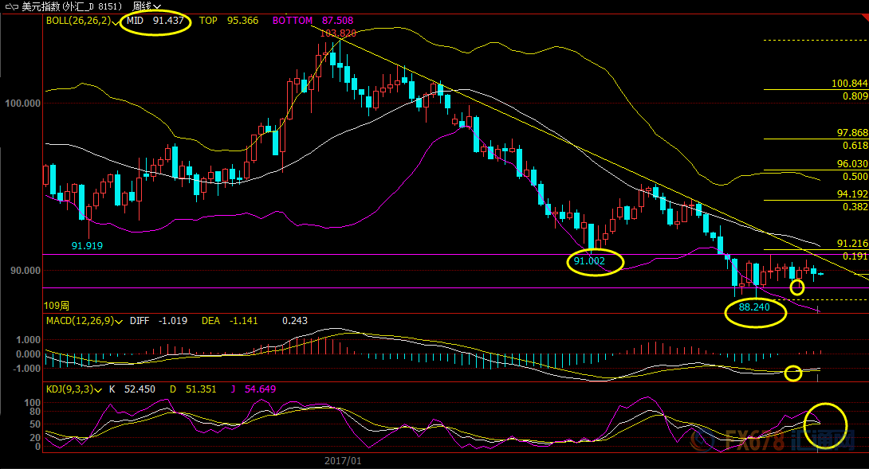869x469 pixels.
Task: Click the 88.240 low price label
Action: coord(754,306)
